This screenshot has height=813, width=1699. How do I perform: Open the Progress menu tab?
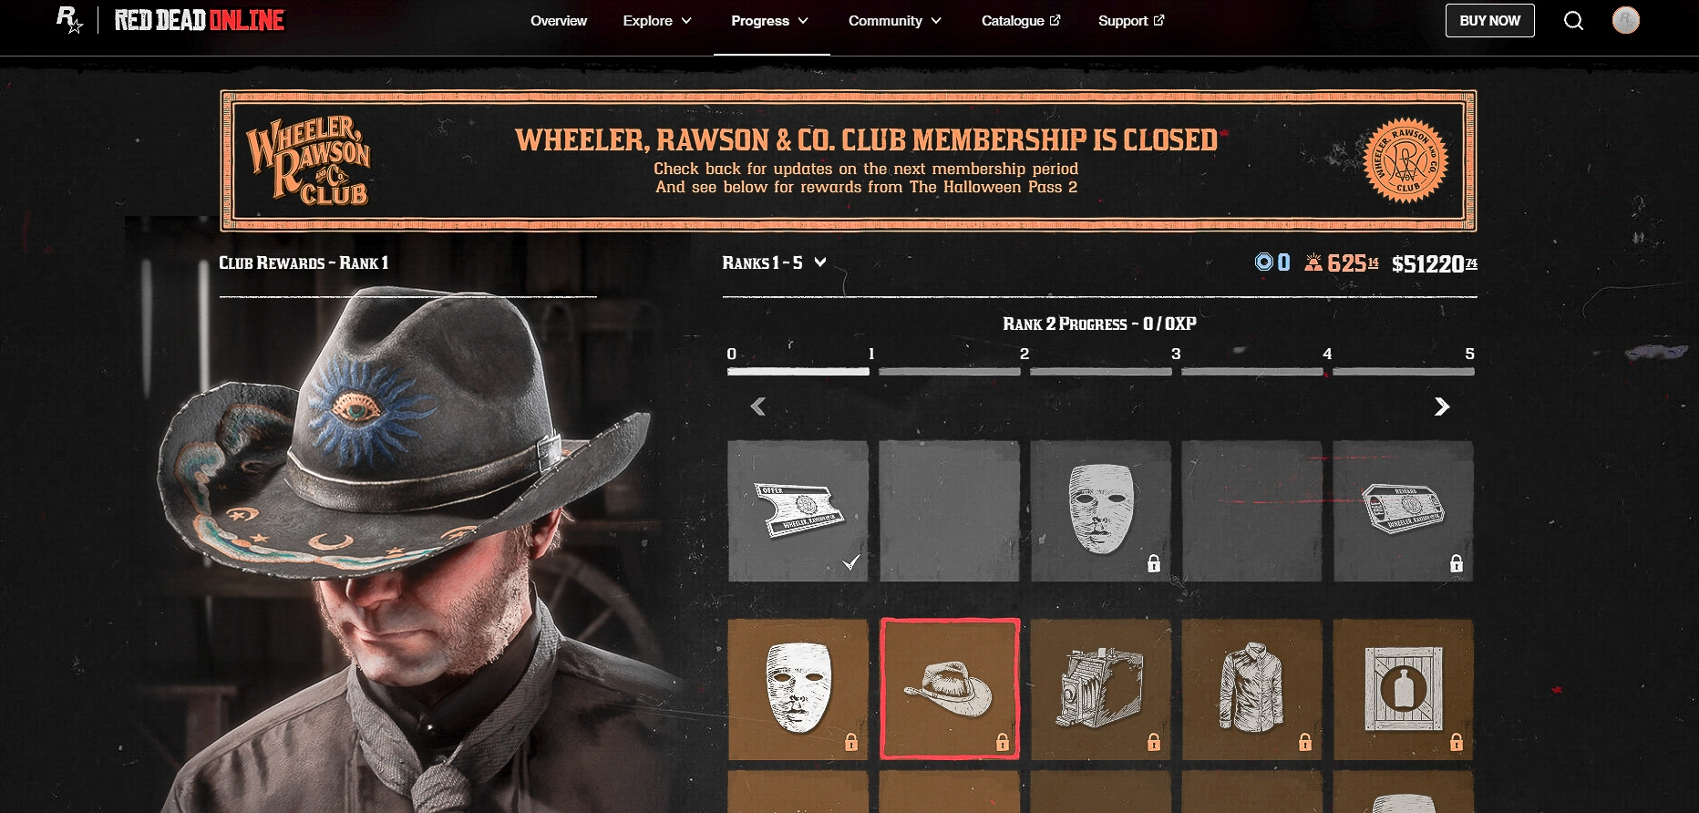pyautogui.click(x=770, y=21)
